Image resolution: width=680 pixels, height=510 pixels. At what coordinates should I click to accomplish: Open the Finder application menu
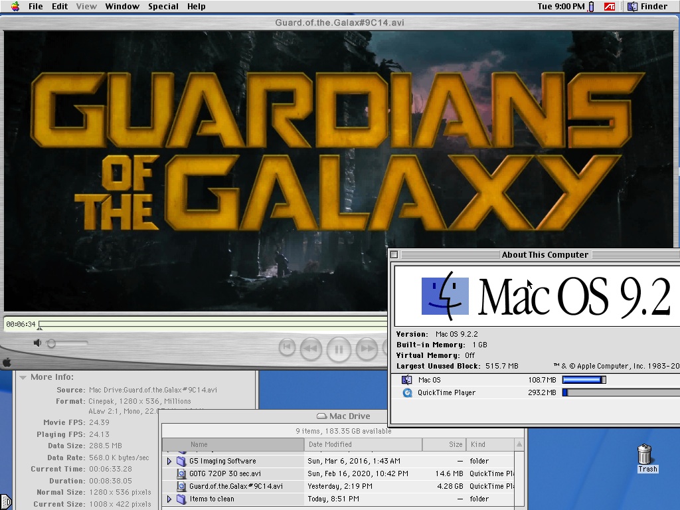click(x=648, y=7)
